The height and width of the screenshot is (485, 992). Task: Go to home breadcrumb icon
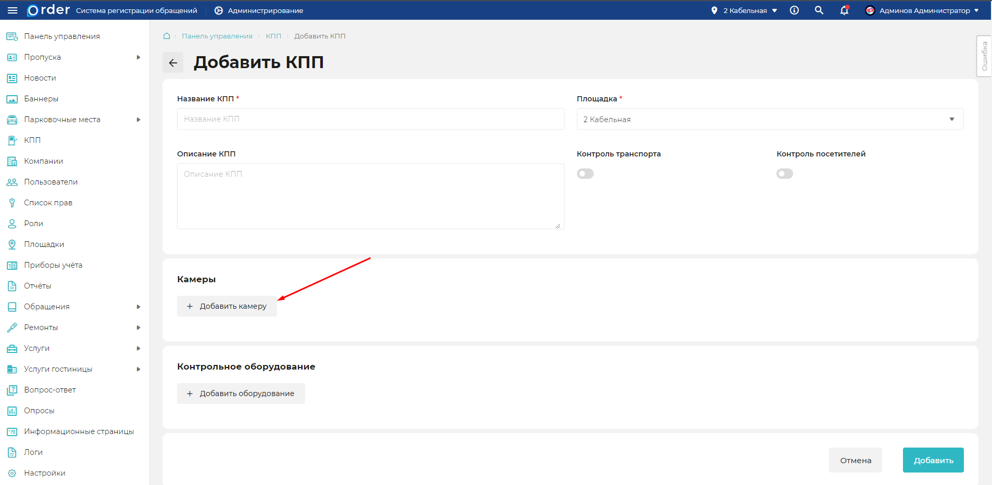pyautogui.click(x=167, y=36)
